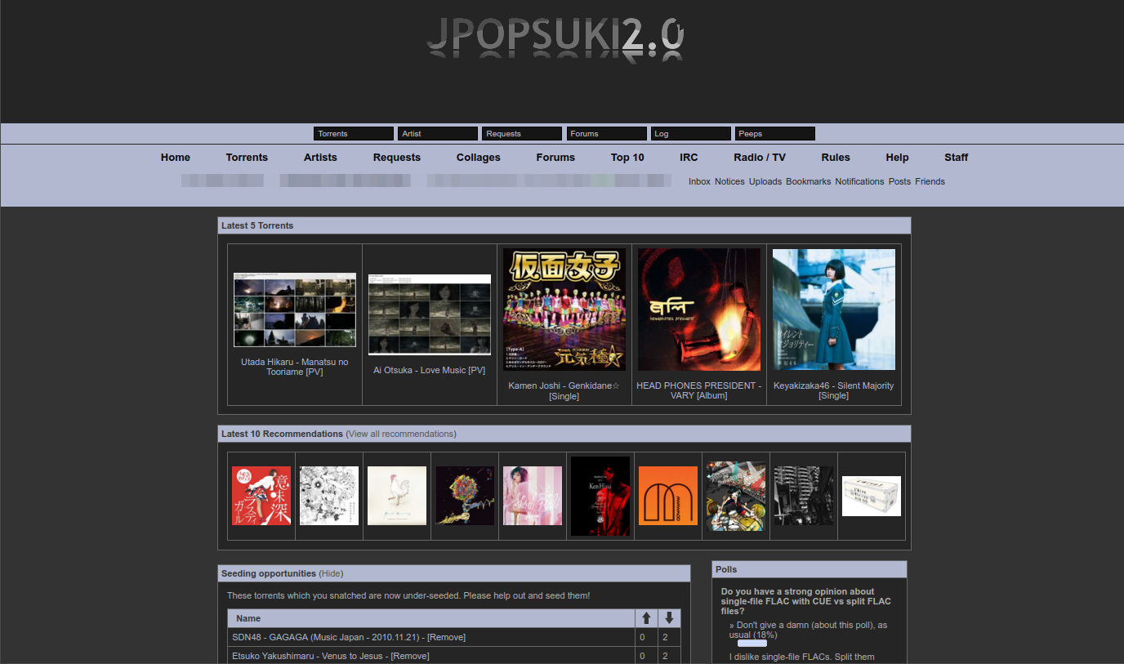Open the Uploads link
Screen dimensions: 1124x664
(x=765, y=181)
